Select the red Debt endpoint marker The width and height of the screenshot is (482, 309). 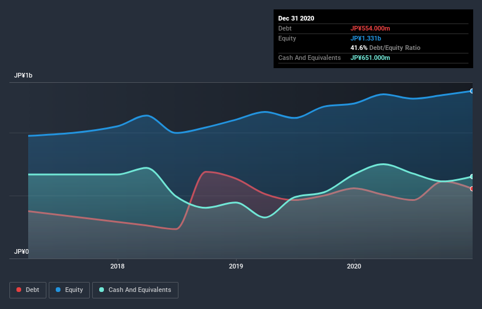tap(472, 189)
